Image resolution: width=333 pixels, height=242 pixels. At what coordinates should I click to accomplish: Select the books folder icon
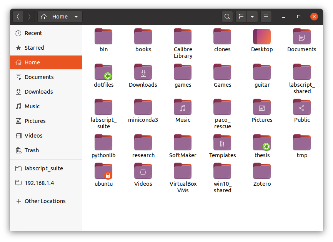point(143,37)
